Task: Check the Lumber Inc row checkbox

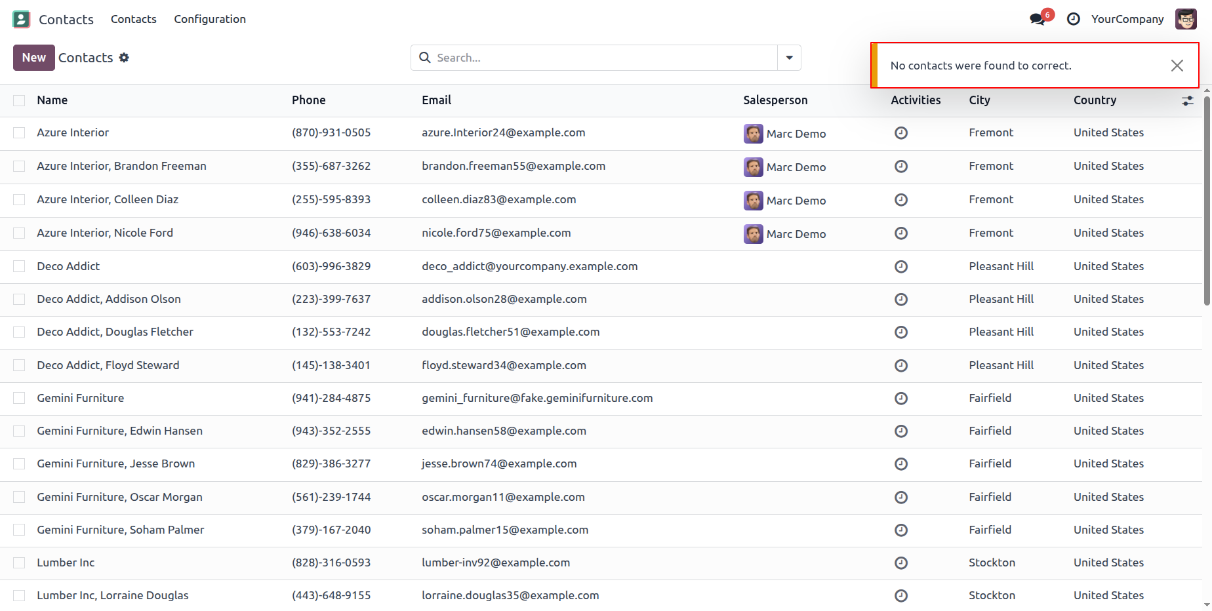Action: (19, 563)
